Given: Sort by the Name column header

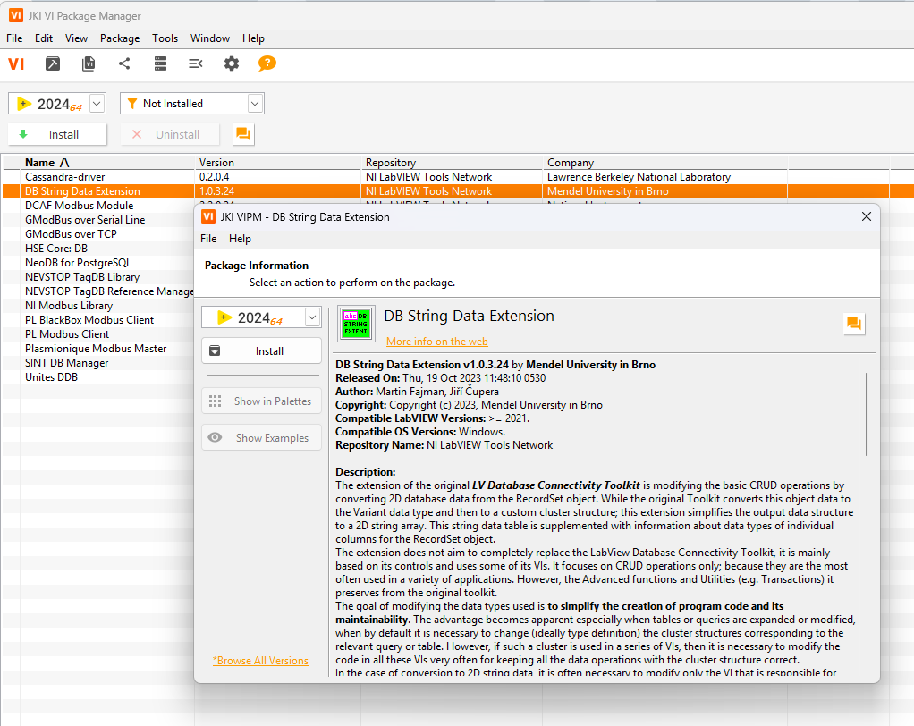Looking at the screenshot, I should (106, 163).
